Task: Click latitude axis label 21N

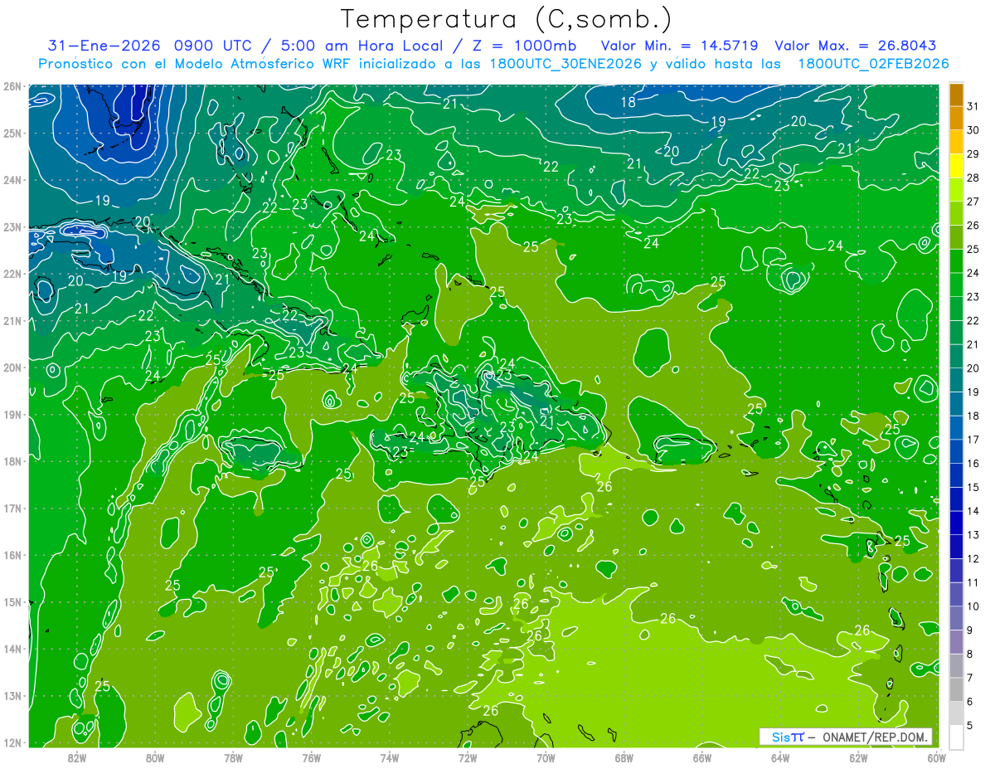Action: coord(12,320)
